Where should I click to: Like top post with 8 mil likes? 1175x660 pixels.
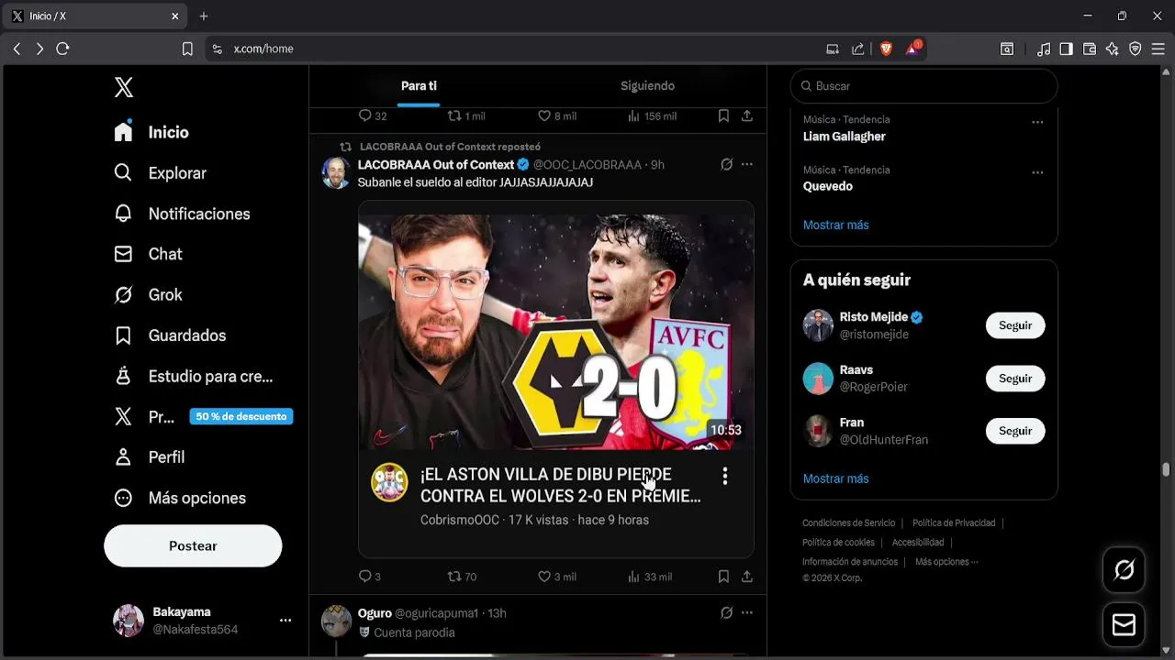click(556, 116)
